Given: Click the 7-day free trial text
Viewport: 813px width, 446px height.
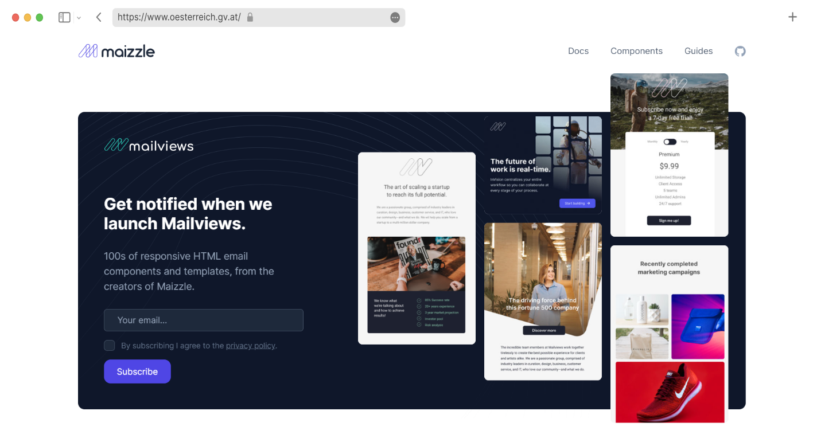Looking at the screenshot, I should click(x=670, y=114).
